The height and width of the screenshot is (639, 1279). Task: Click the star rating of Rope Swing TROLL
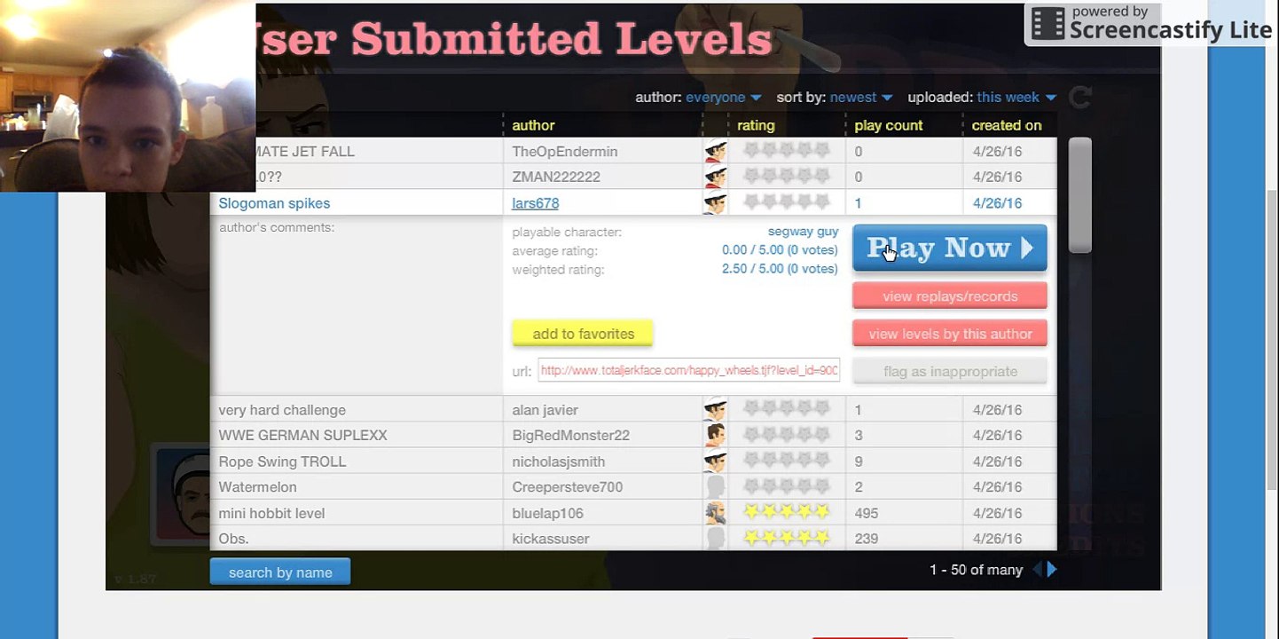coord(787,461)
